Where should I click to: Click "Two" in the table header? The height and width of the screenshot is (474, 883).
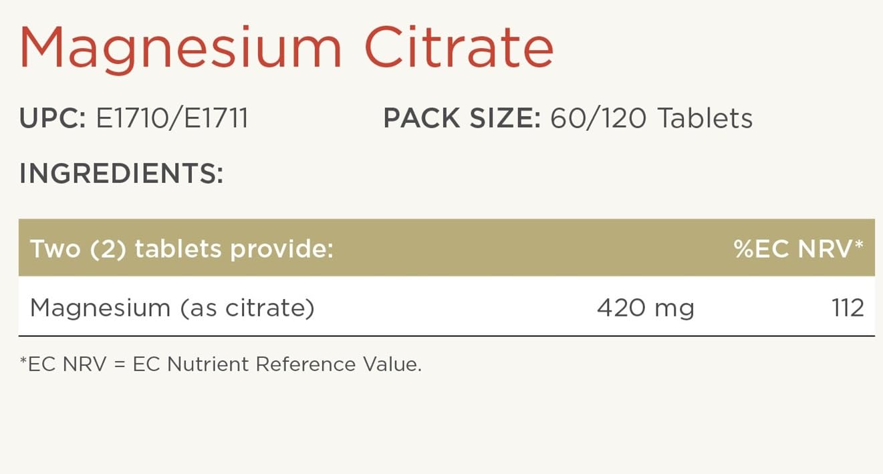(55, 249)
